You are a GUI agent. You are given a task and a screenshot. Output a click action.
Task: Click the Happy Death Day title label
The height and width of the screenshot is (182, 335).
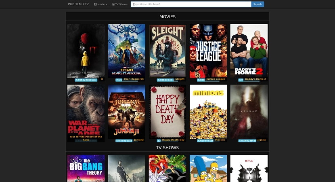click(x=173, y=140)
